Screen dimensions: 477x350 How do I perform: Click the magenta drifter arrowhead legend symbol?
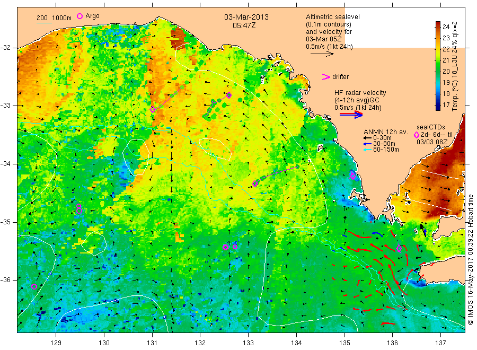326,77
